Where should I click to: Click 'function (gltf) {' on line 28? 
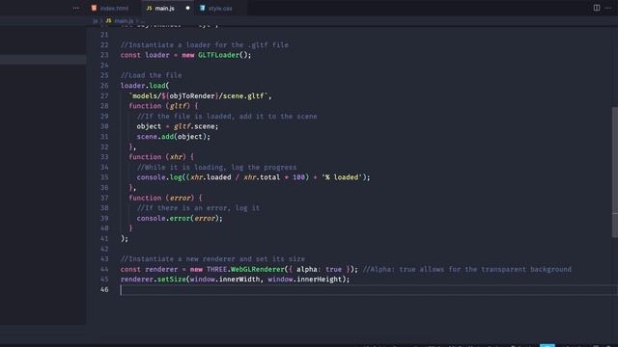(x=163, y=106)
